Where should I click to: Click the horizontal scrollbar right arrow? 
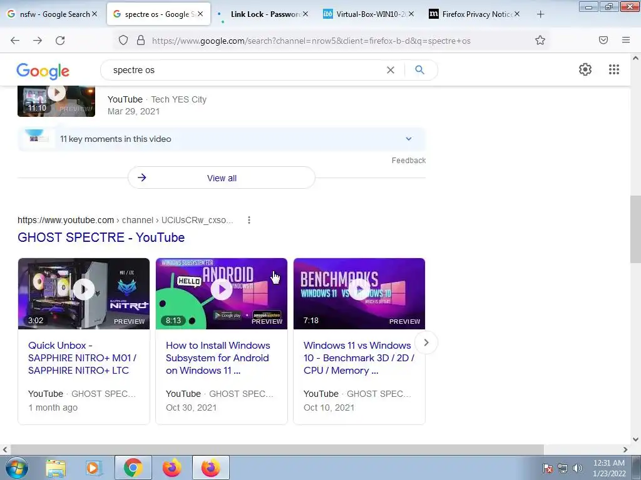click(625, 449)
